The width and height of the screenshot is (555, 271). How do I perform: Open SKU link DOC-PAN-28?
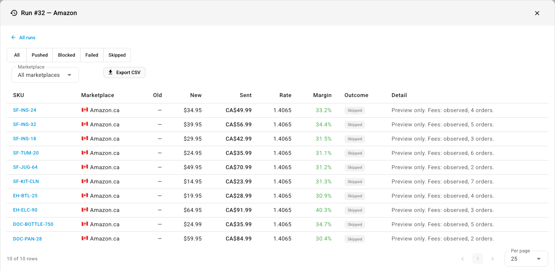(27, 239)
